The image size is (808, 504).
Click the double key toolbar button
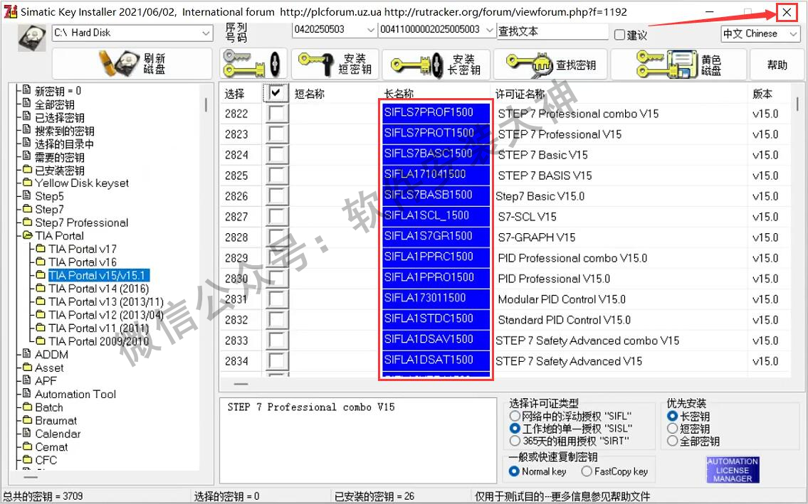pyautogui.click(x=253, y=64)
